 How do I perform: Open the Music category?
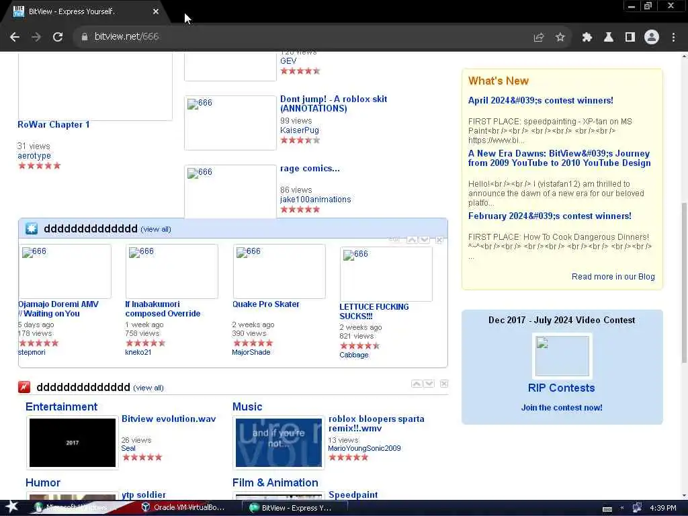click(247, 406)
